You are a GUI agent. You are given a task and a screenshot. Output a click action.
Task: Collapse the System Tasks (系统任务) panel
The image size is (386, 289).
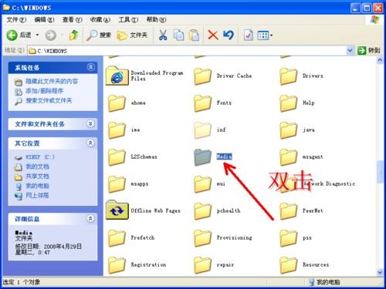pos(90,67)
